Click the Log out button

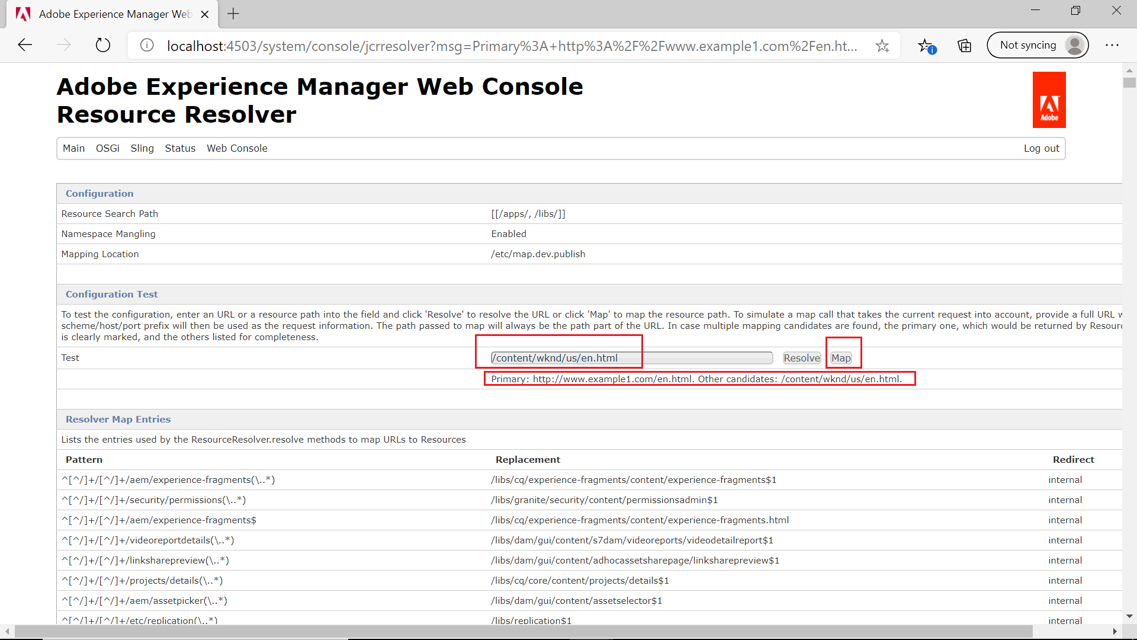[x=1042, y=149]
